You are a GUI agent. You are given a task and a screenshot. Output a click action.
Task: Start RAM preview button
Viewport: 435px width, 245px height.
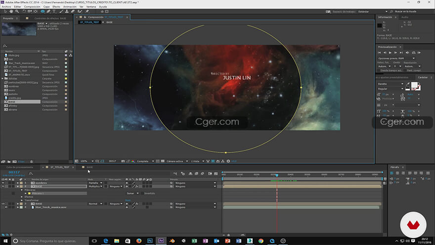pyautogui.click(x=419, y=52)
